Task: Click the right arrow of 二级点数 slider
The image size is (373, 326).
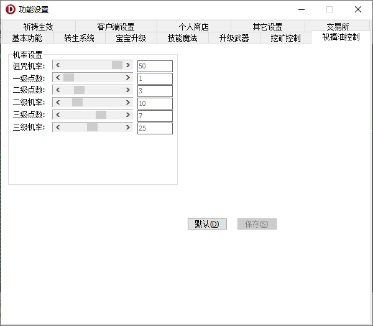Action: 128,90
